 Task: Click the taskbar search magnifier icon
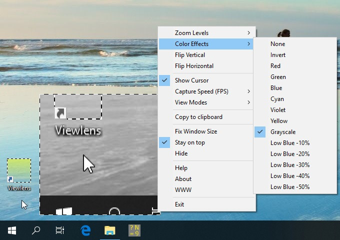pos(36,230)
